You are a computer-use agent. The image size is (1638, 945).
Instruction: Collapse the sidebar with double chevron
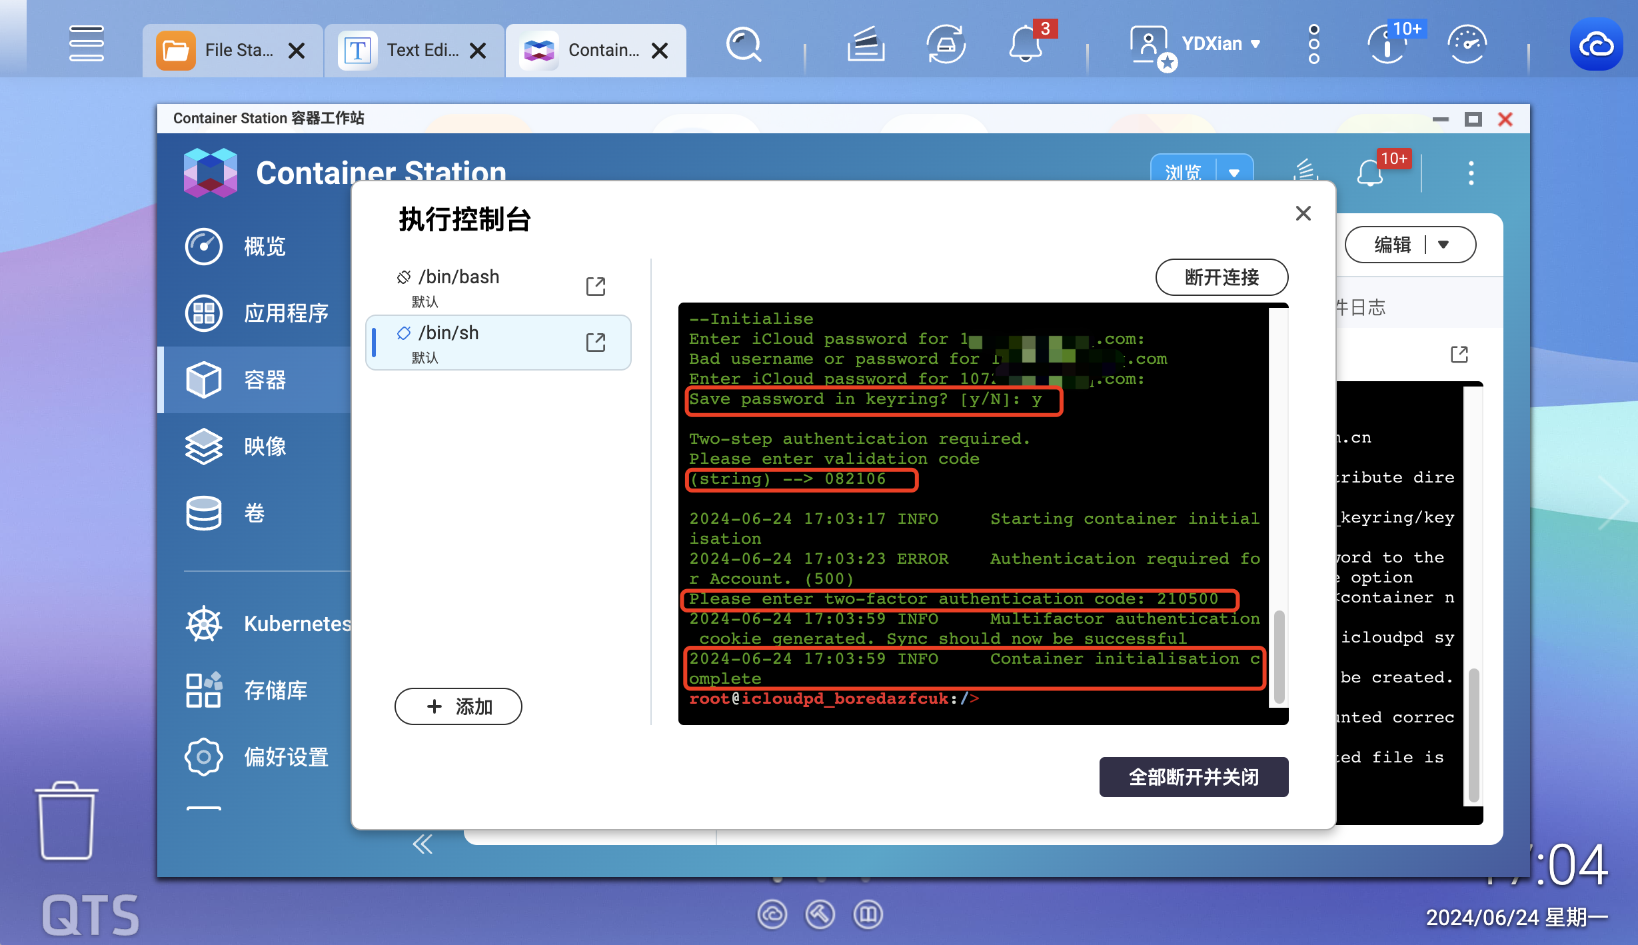422,844
